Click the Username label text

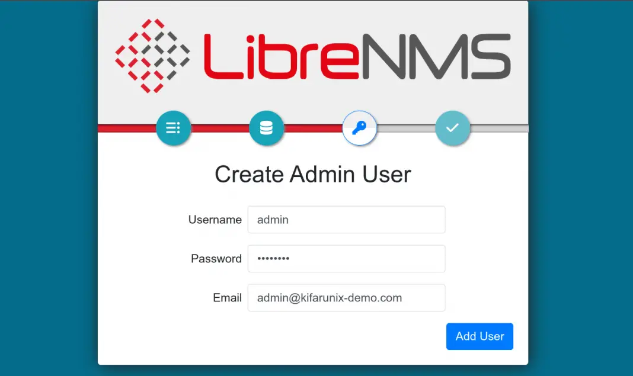215,220
